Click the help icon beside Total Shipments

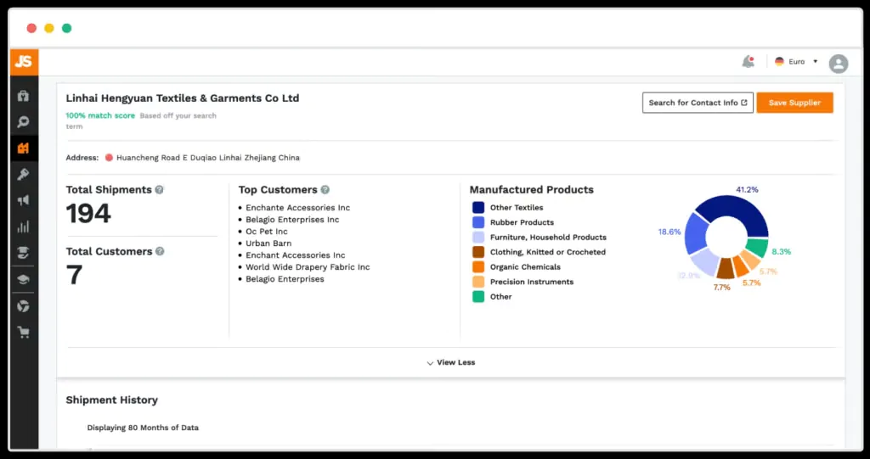[x=160, y=190]
